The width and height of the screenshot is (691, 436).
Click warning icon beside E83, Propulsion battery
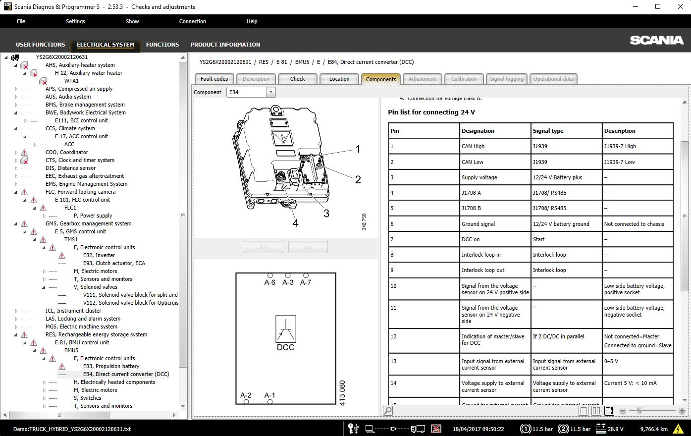tap(62, 366)
